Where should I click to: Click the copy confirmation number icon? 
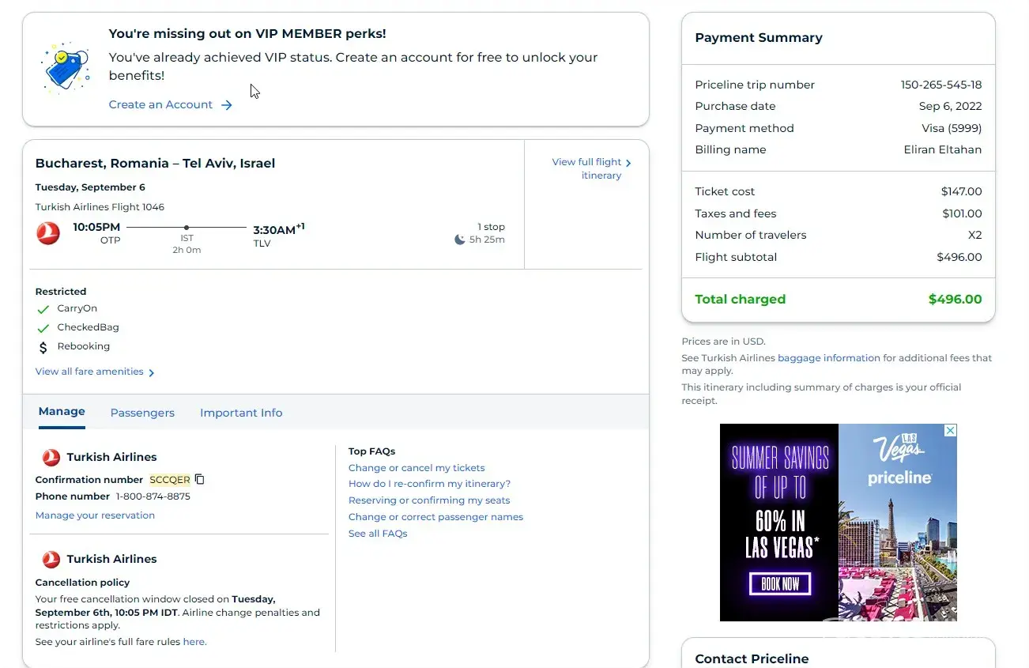tap(200, 479)
